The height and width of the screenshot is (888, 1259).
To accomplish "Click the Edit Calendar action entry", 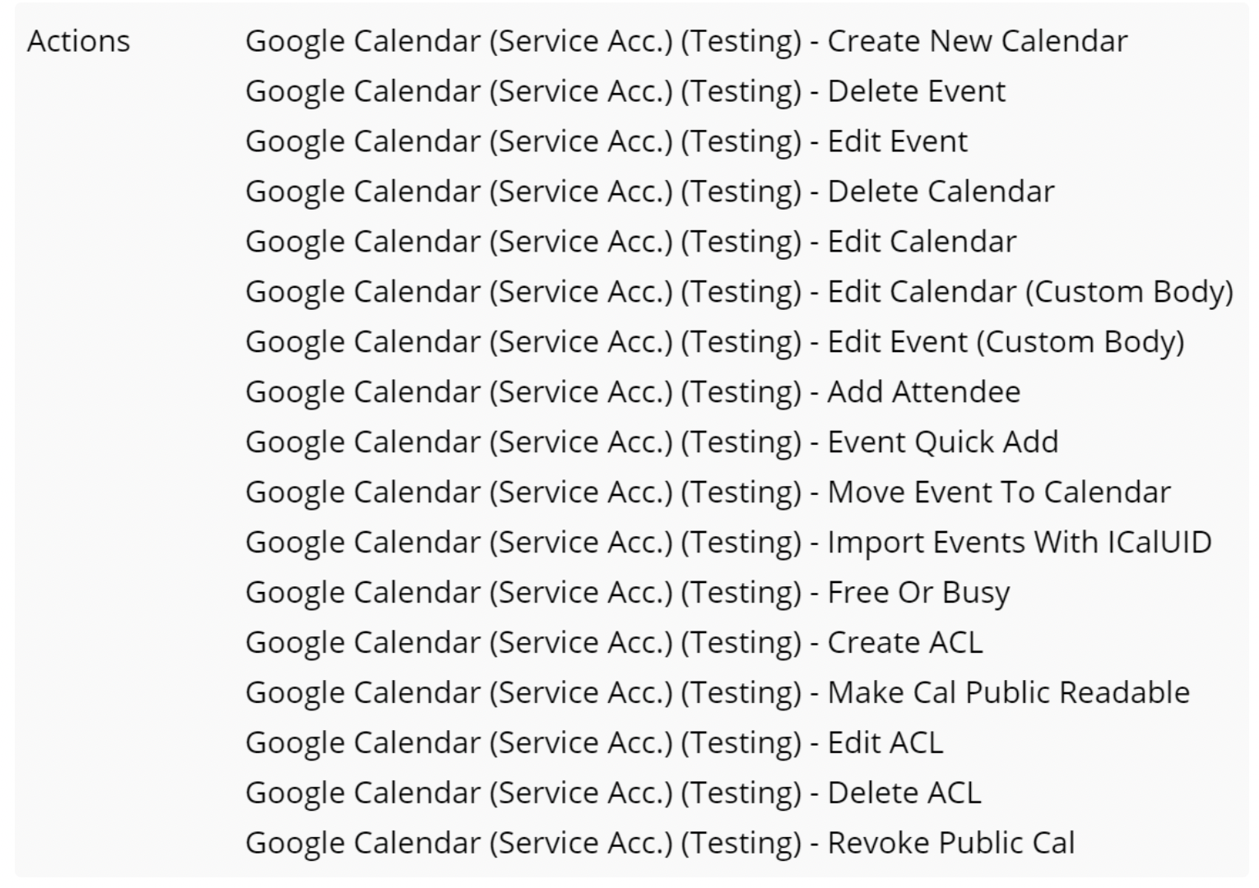I will (x=631, y=242).
